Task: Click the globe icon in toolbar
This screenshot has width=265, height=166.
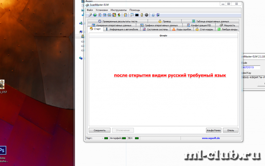Action: 95,15
